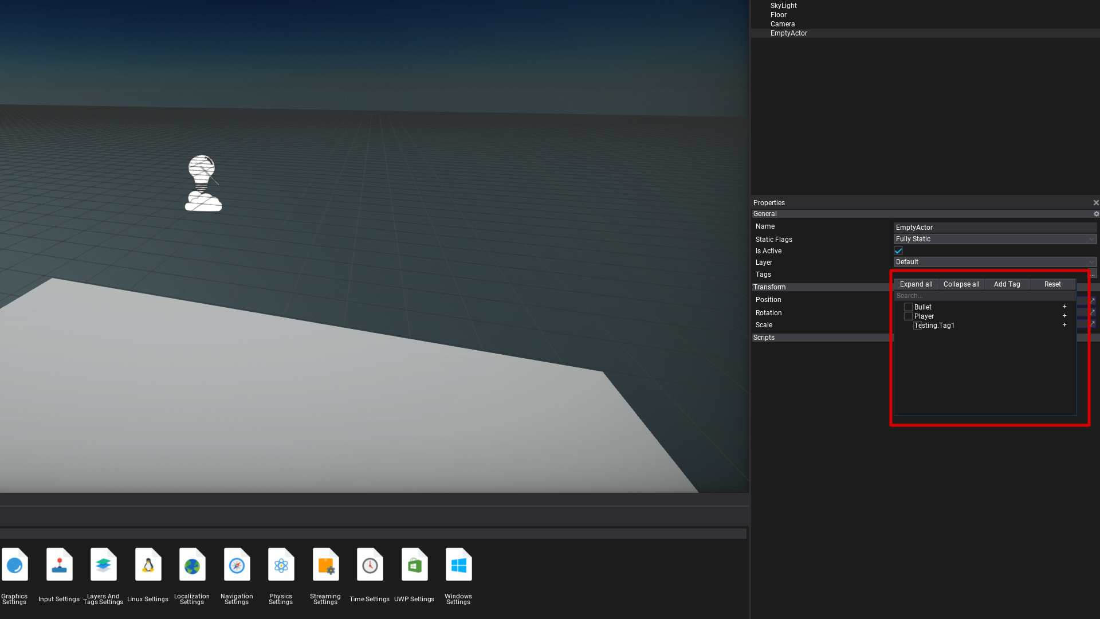Click the Tags ellipsis button
1100x619 pixels.
point(1093,275)
